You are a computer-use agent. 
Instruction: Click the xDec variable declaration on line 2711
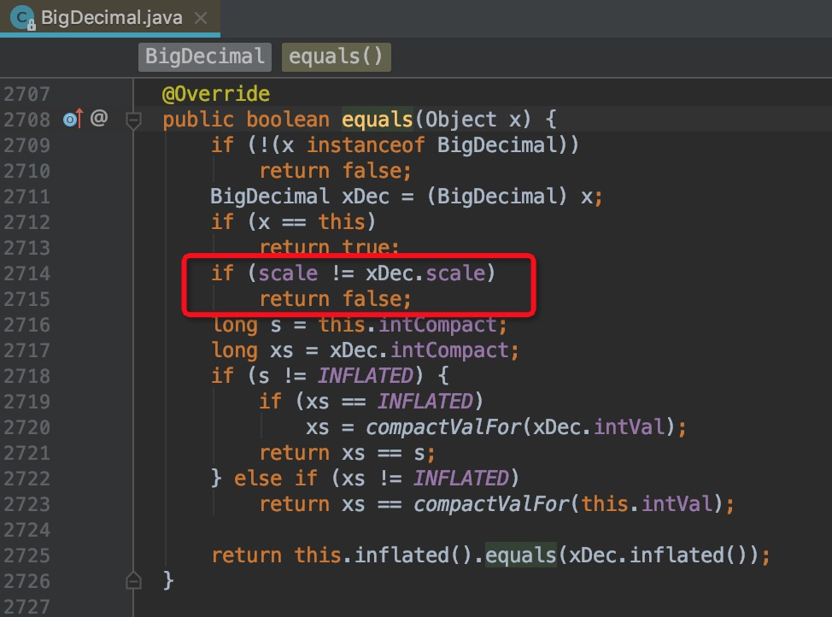point(365,197)
